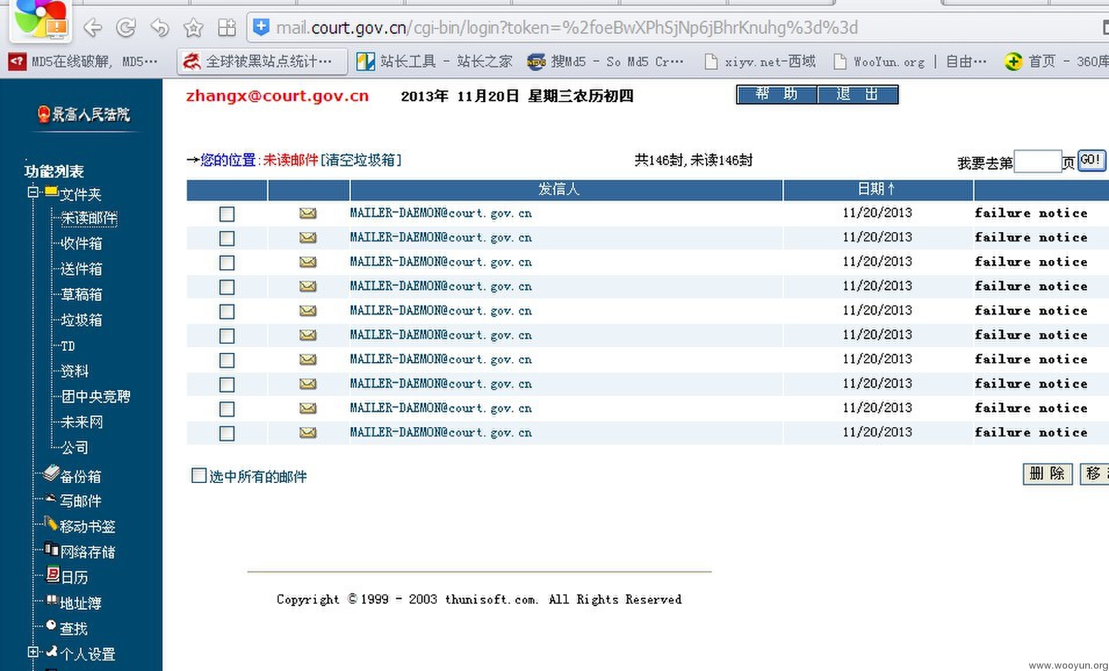Bookmark page with the star icon
1109x671 pixels.
[193, 27]
